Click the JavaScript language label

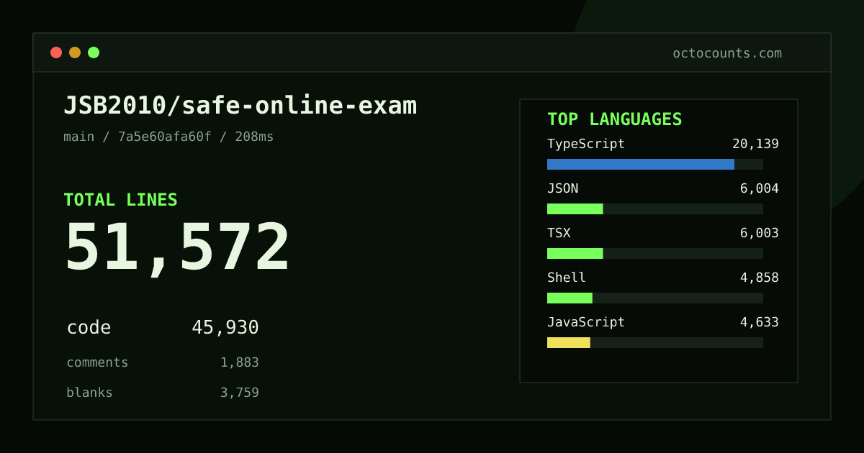tap(586, 322)
